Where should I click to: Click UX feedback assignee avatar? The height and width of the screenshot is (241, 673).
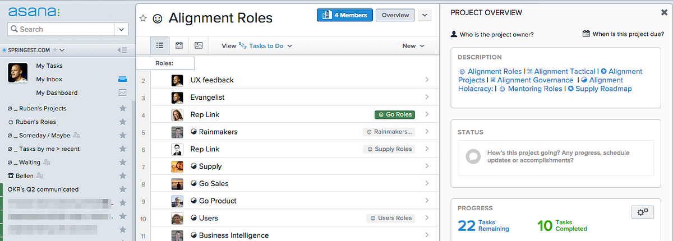click(178, 80)
